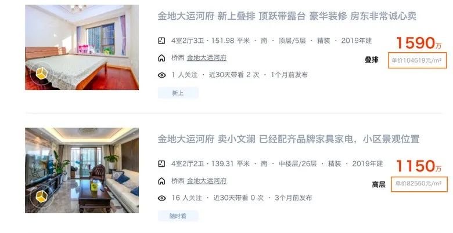Image resolution: width=453 pixels, height=233 pixels.
Task: Click the 1150万 price
Action: click(419, 166)
